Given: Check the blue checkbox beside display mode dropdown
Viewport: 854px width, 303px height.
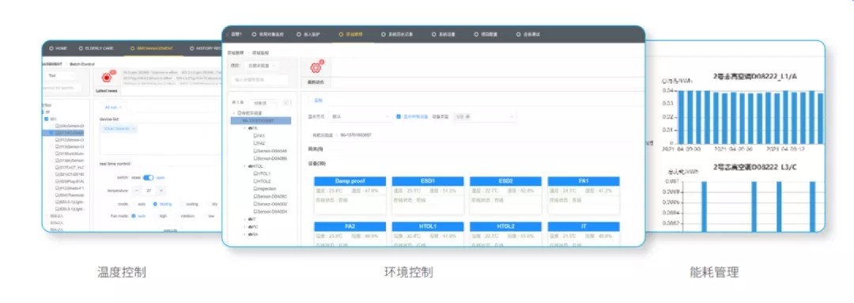Looking at the screenshot, I should click(399, 116).
